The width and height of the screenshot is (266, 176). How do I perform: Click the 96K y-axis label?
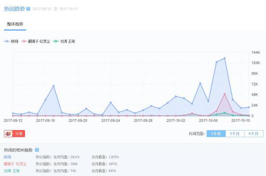pos(254,74)
